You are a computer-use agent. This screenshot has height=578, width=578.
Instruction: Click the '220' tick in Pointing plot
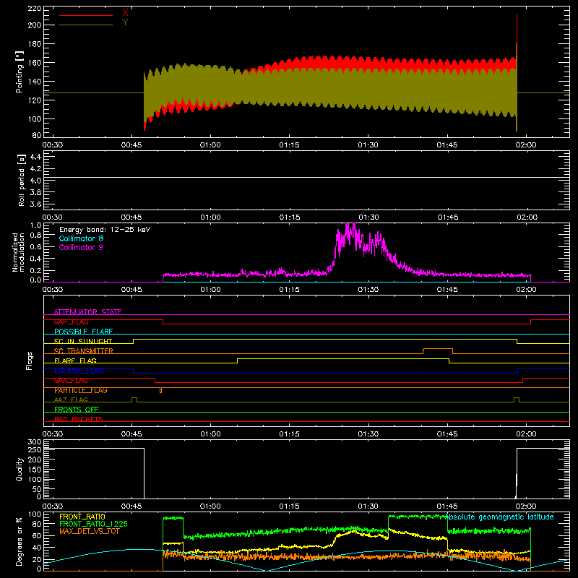pos(34,8)
